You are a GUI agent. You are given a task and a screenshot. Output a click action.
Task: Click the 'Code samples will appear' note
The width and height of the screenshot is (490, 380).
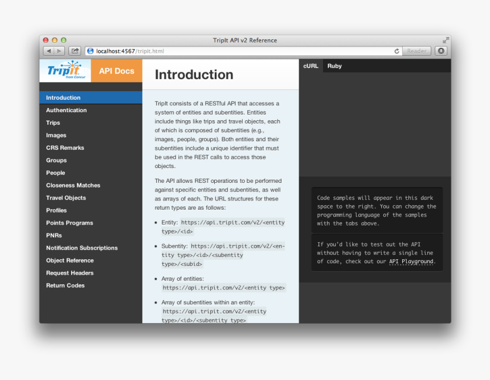tap(377, 210)
